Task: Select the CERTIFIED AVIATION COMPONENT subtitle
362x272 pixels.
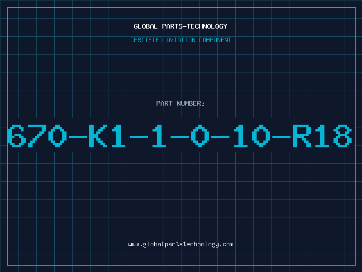Action: click(181, 40)
